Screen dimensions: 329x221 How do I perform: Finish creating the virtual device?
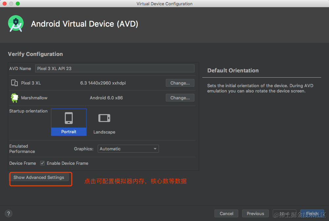pyautogui.click(x=312, y=213)
